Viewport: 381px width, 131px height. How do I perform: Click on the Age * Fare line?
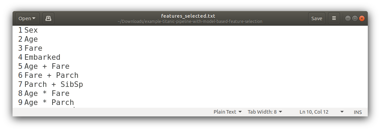[47, 93]
